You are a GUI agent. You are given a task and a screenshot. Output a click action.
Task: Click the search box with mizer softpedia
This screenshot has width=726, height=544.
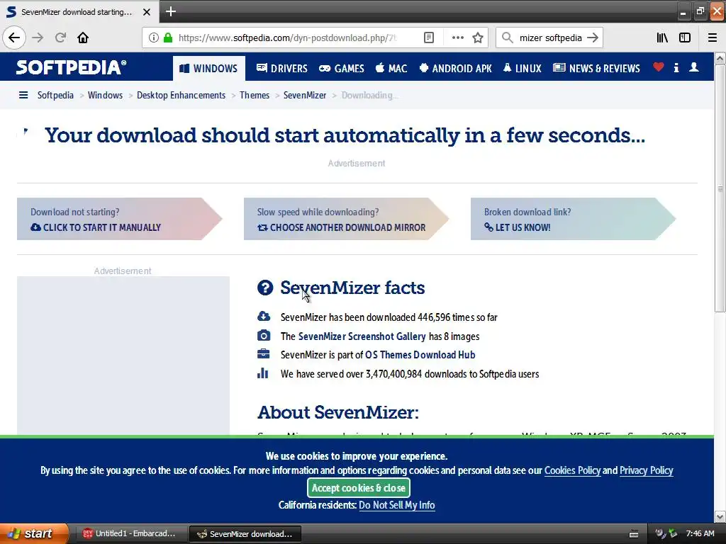[x=550, y=38]
